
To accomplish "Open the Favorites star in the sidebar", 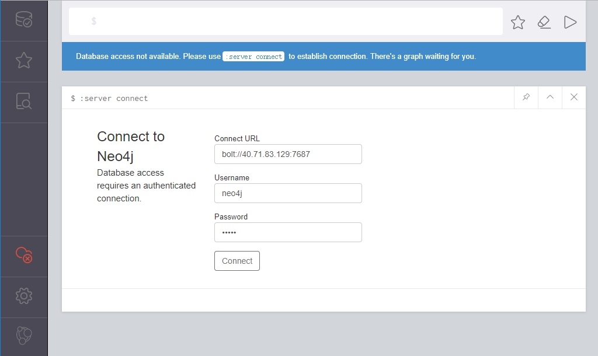I will (23, 61).
